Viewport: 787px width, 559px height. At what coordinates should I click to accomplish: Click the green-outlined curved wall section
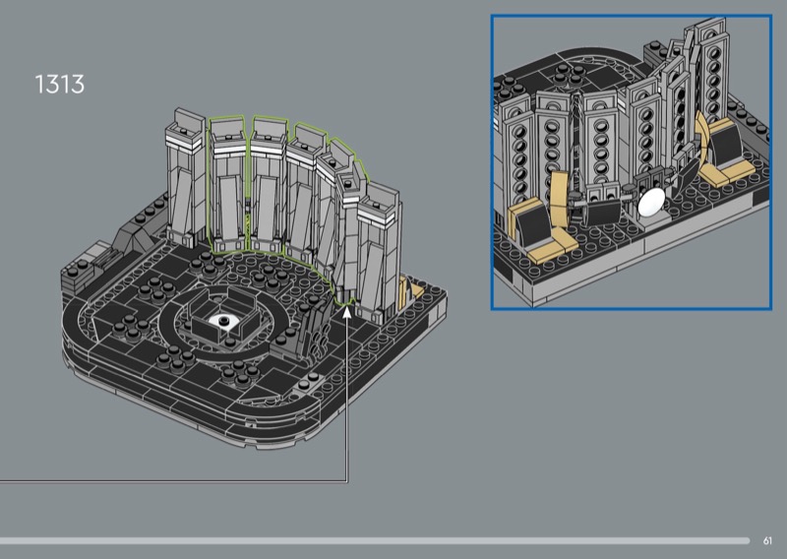pos(285,187)
